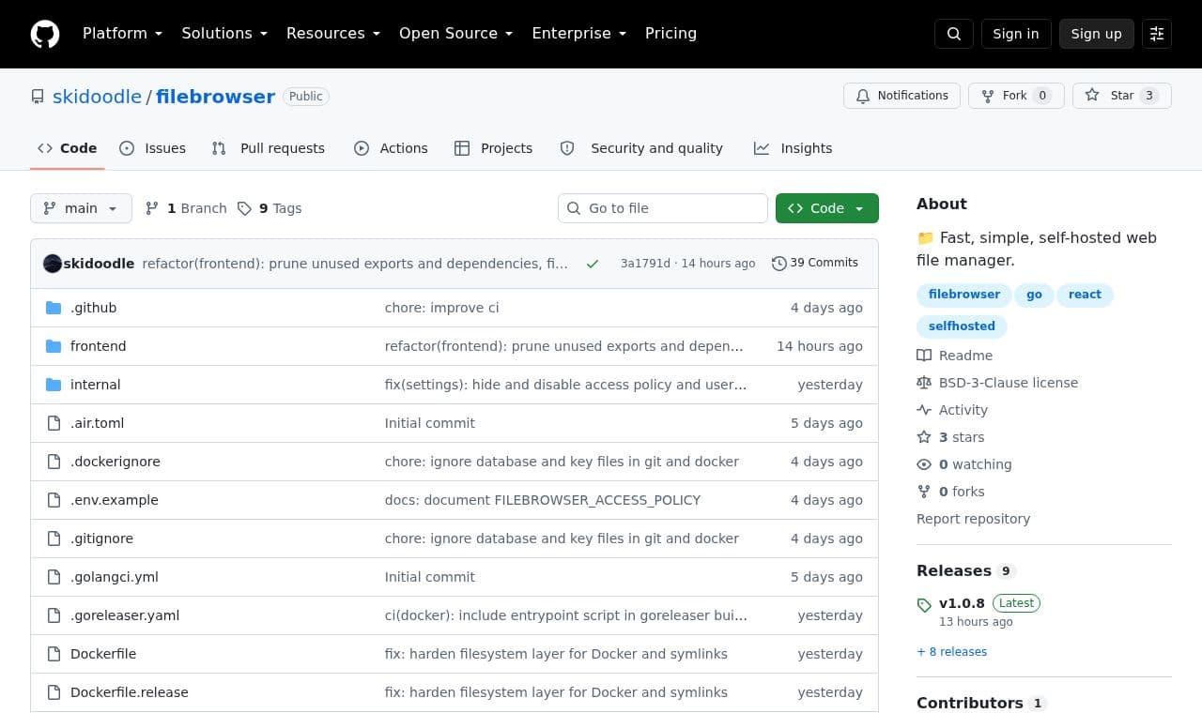Expand the Enterprise menu
The height and width of the screenshot is (713, 1202).
pyautogui.click(x=578, y=34)
